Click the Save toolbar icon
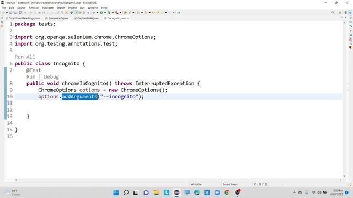This screenshot has height=198, width=353. point(10,13)
